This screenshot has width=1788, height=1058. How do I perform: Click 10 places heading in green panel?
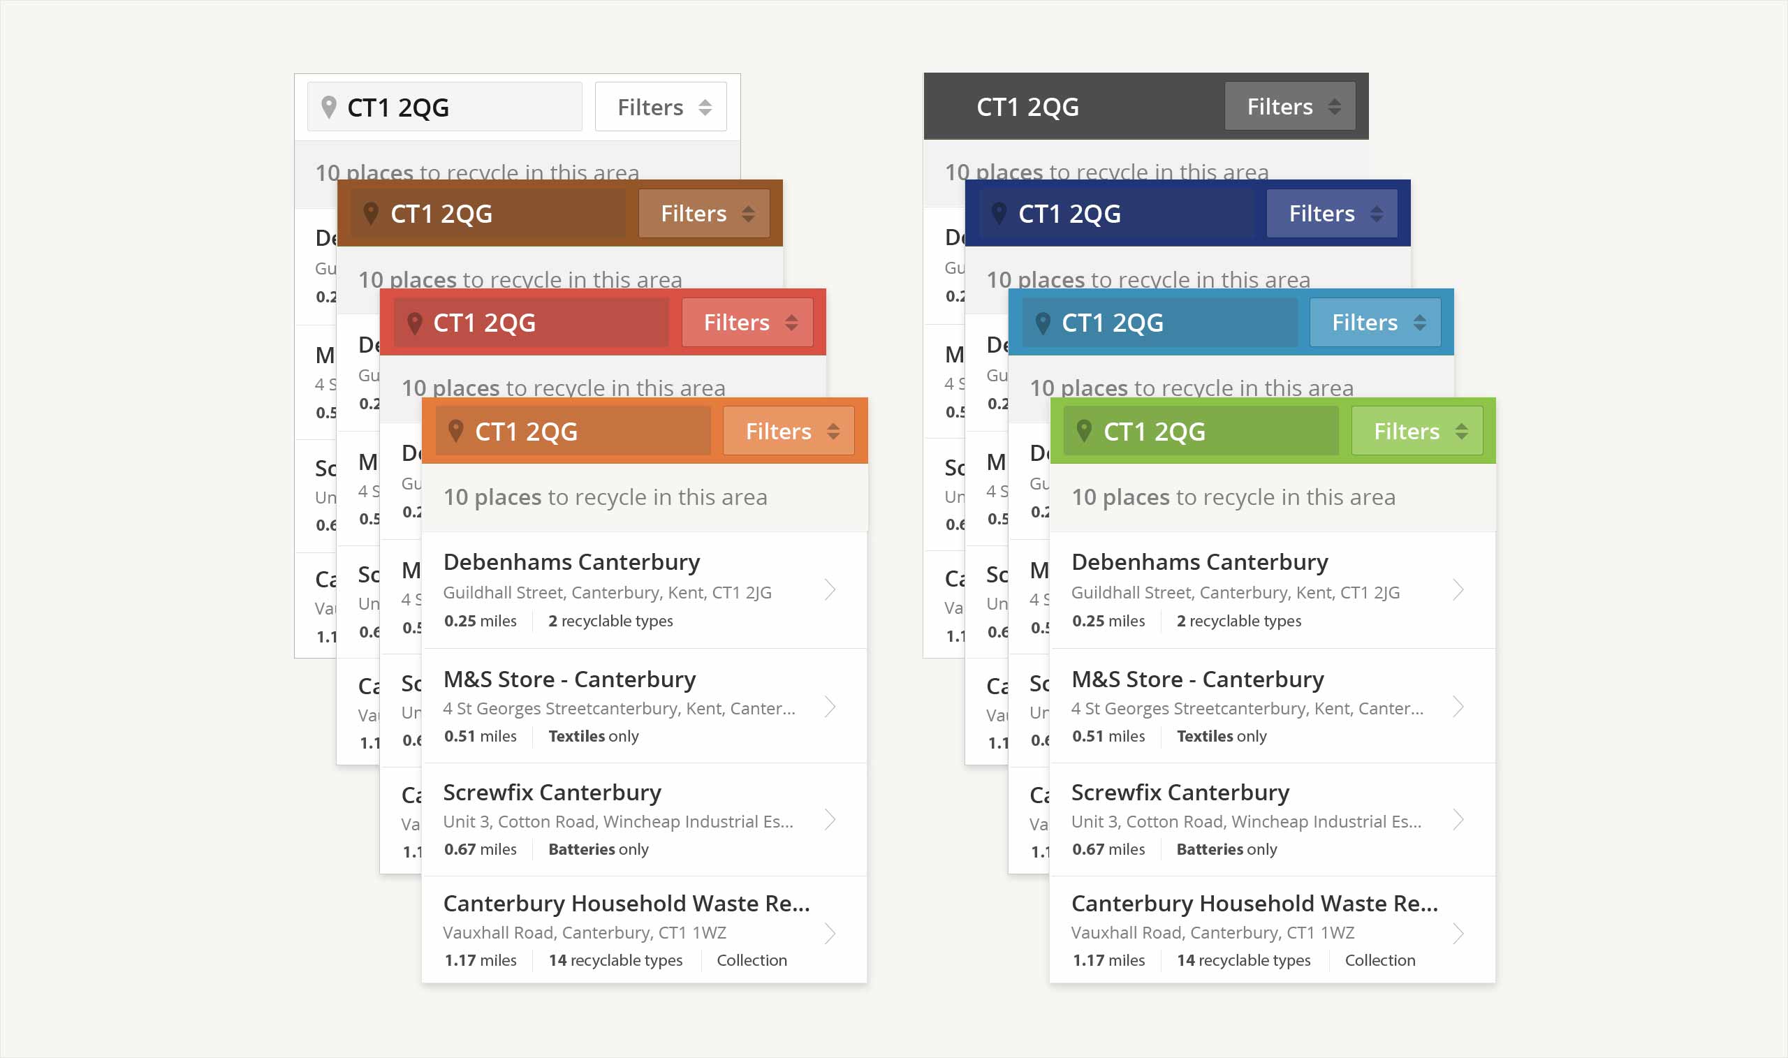pos(1233,497)
